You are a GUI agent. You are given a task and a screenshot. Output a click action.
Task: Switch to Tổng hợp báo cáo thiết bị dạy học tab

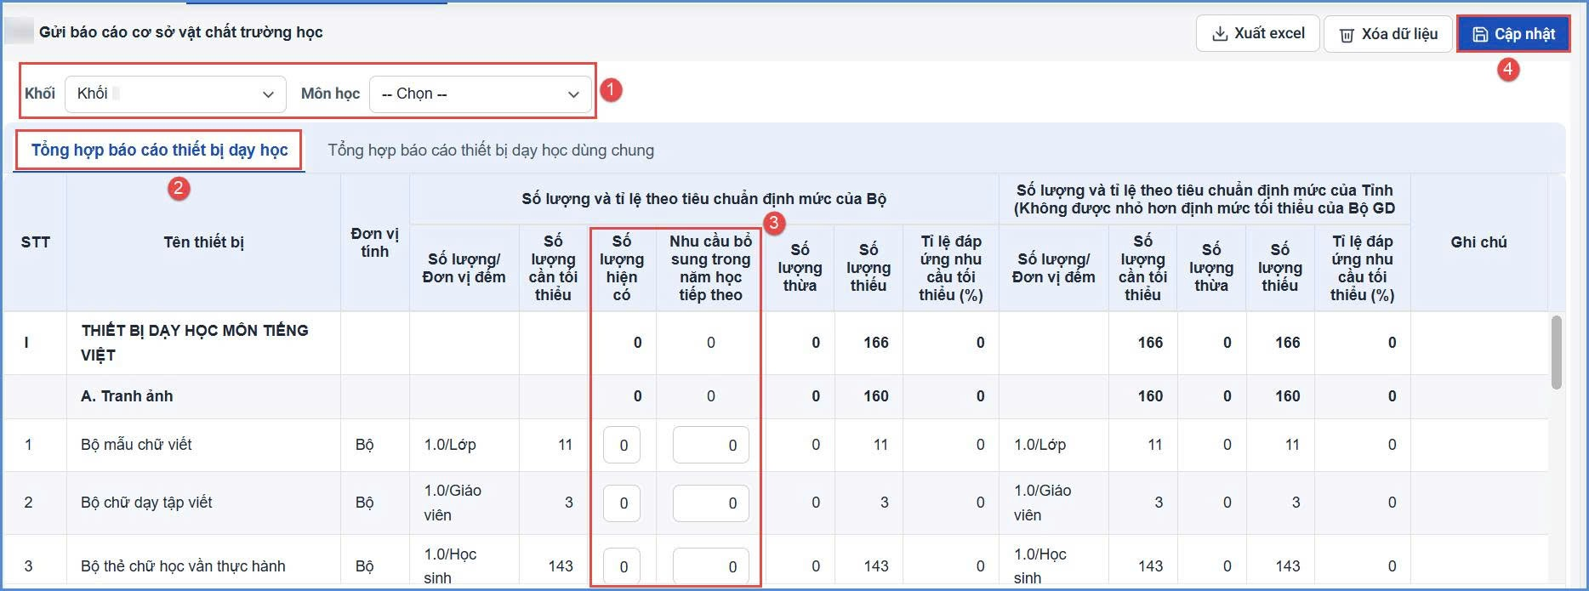[159, 150]
